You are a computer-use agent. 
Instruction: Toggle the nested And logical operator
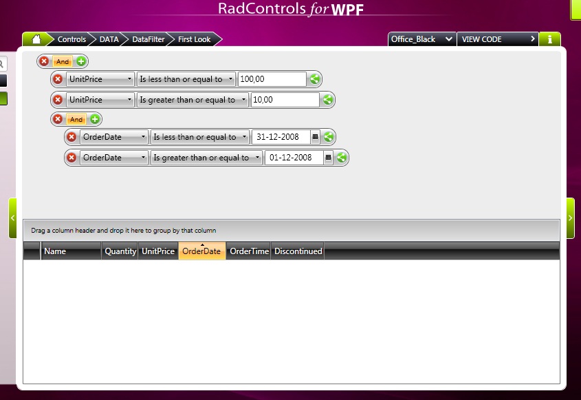point(76,120)
